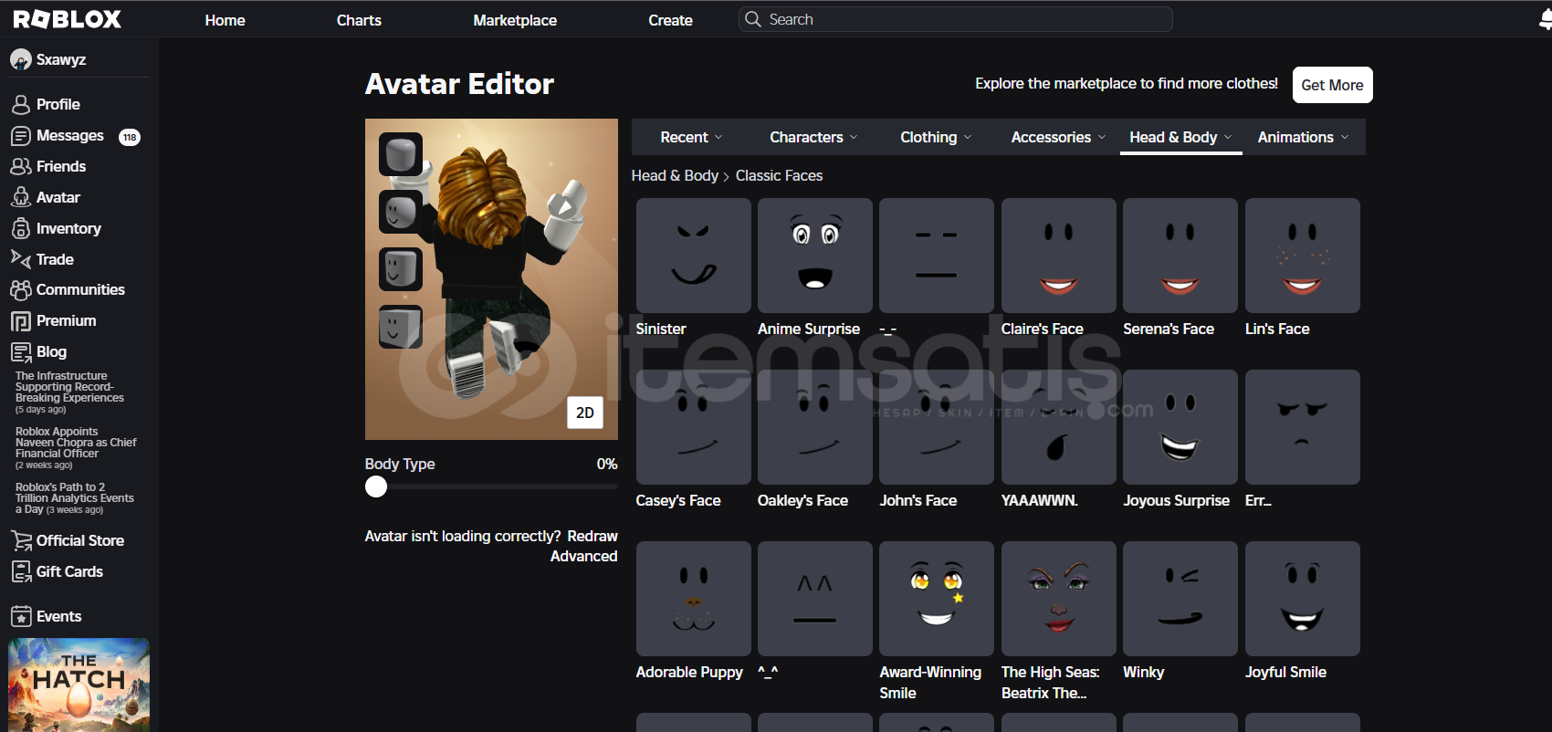This screenshot has width=1552, height=732.
Task: Open The Hatch event banner
Action: (79, 685)
